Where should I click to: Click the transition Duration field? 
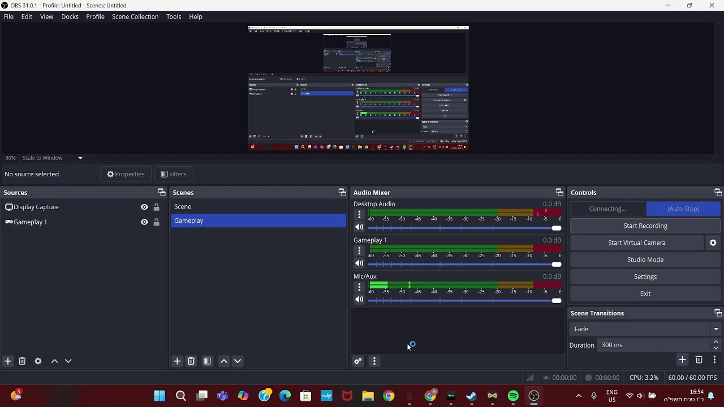[654, 345]
